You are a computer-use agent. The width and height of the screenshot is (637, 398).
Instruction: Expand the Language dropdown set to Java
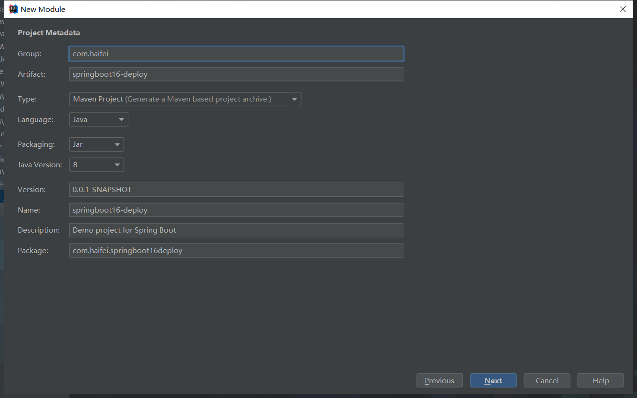coord(98,120)
